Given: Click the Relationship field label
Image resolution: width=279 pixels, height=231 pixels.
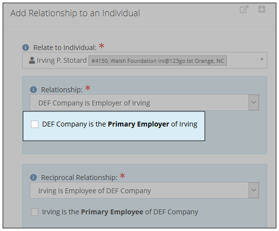Looking at the screenshot, I should click(62, 90).
